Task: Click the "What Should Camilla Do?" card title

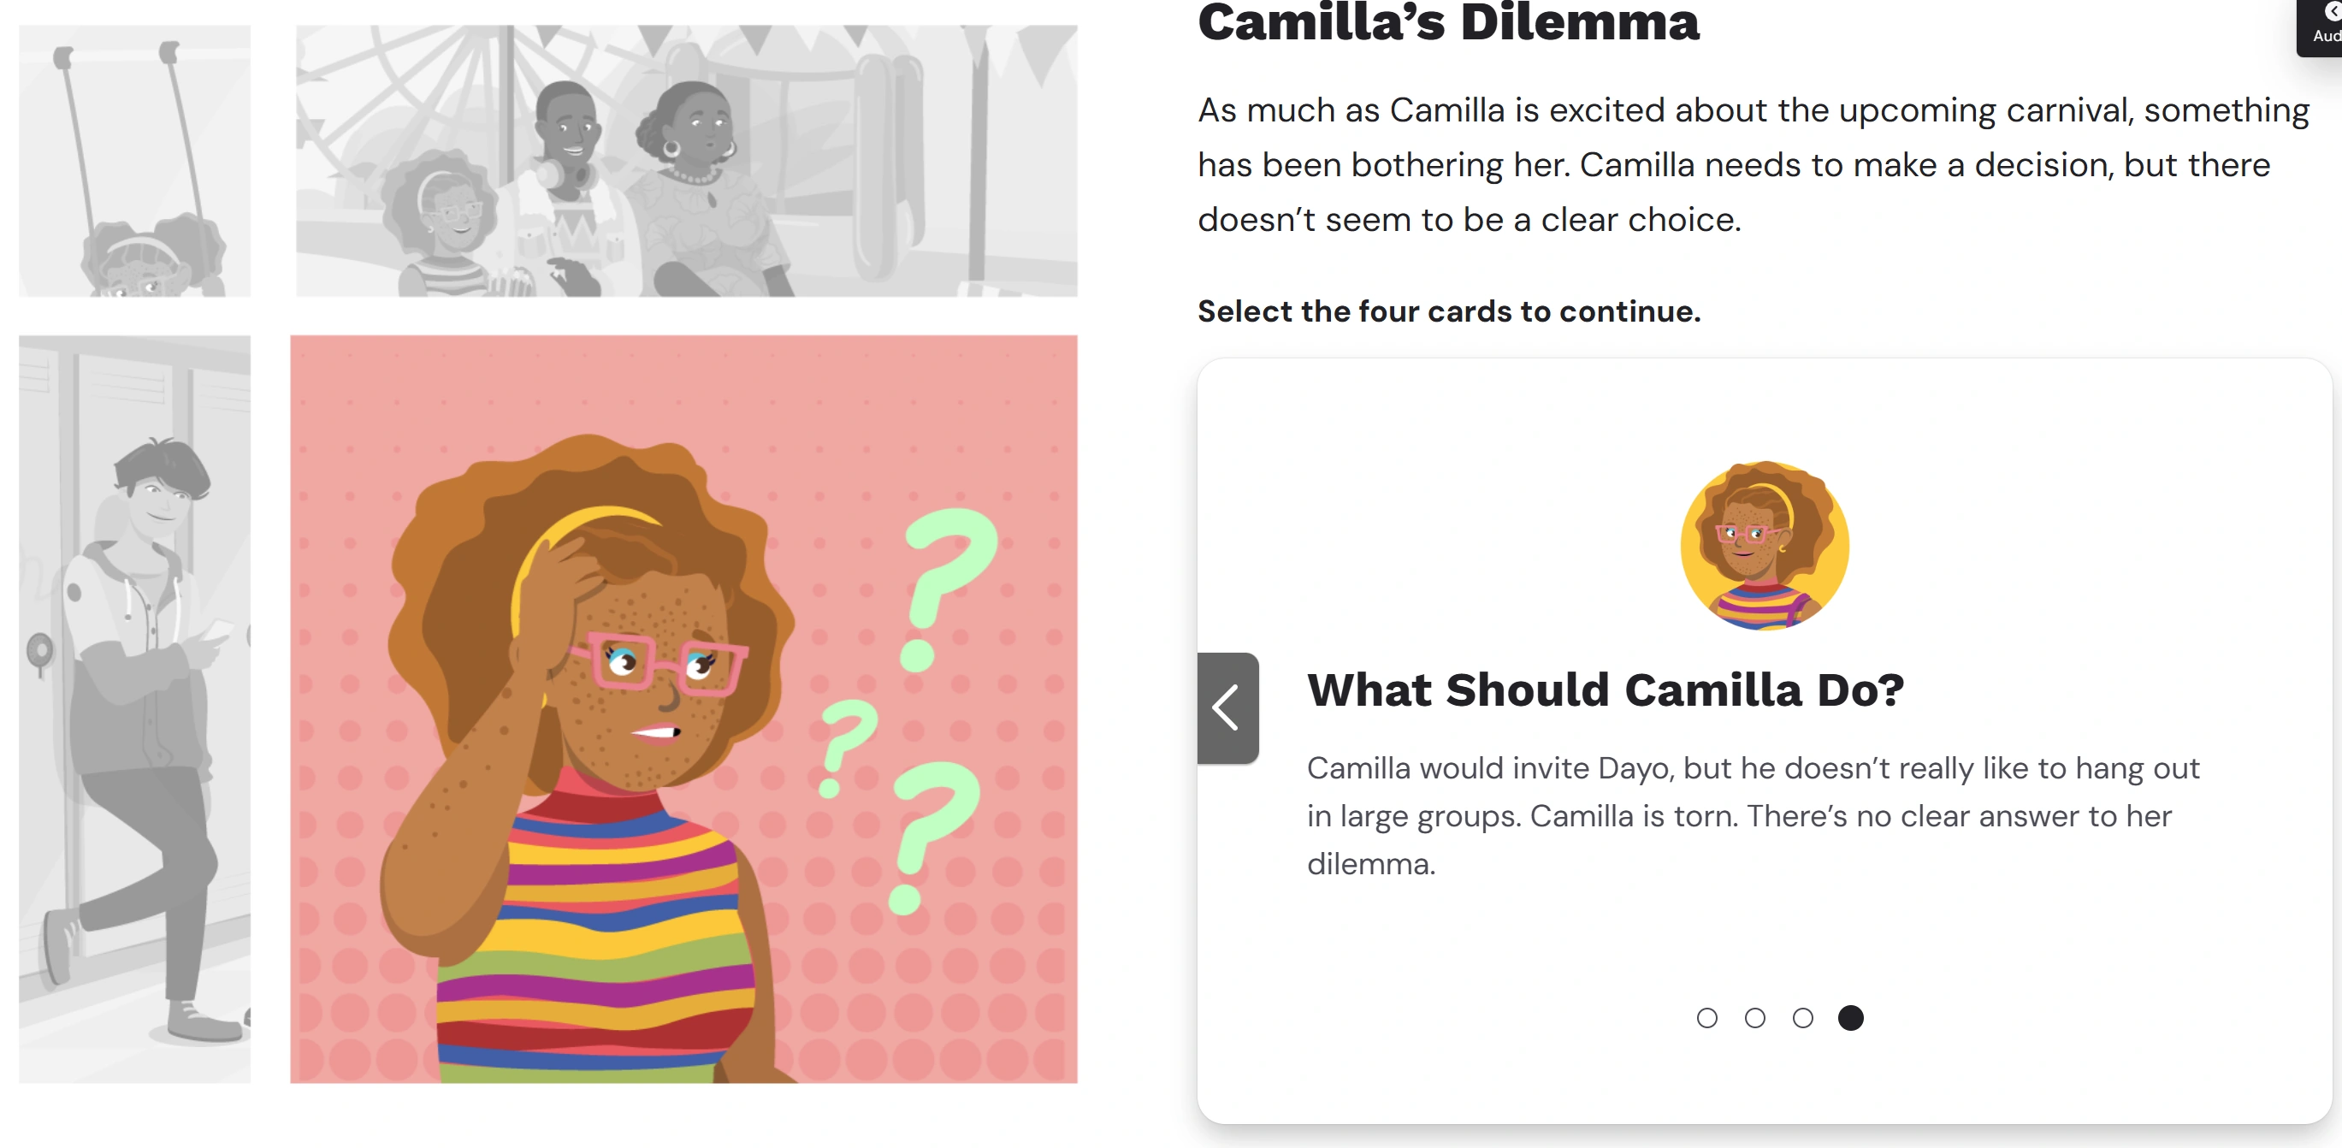Action: pos(1605,689)
